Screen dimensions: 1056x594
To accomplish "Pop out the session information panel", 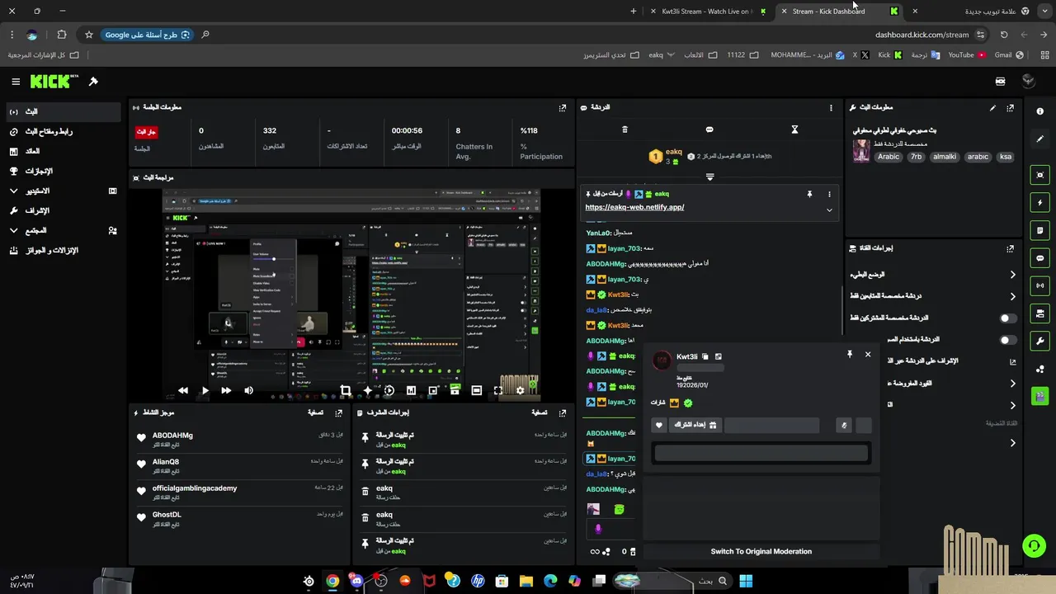I will click(x=563, y=107).
